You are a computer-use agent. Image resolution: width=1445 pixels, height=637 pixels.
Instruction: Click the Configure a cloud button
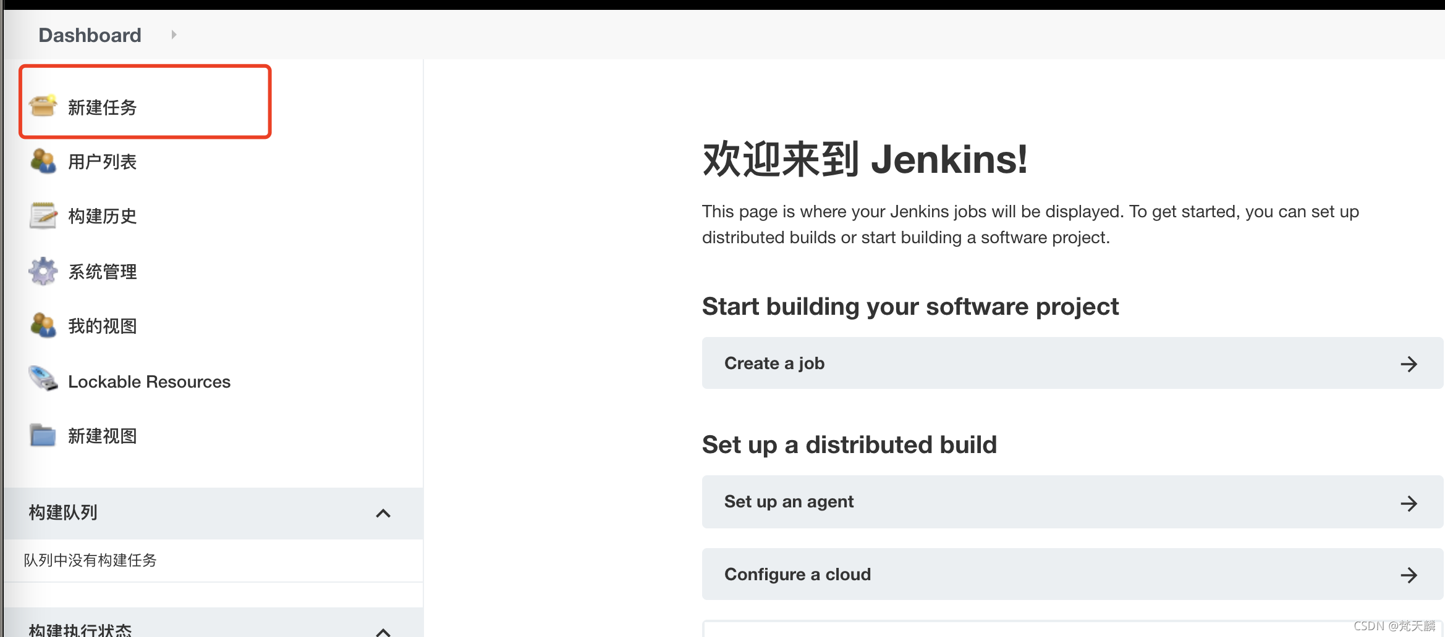click(x=1072, y=574)
